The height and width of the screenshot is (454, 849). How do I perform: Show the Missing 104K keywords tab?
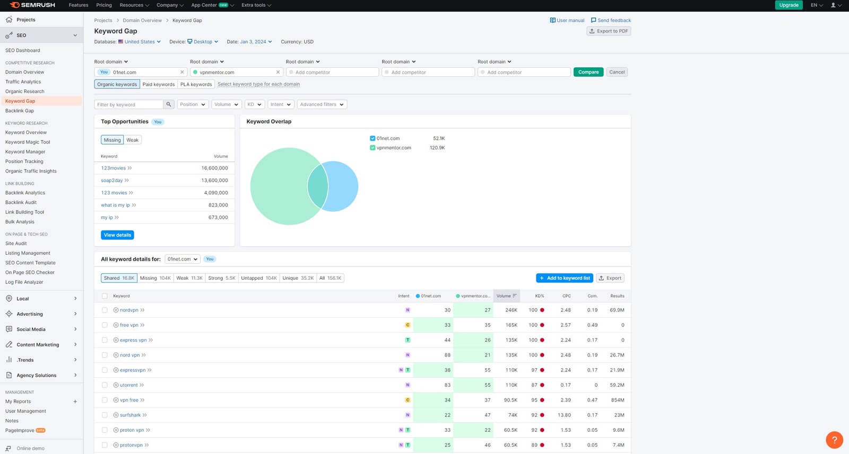[155, 278]
